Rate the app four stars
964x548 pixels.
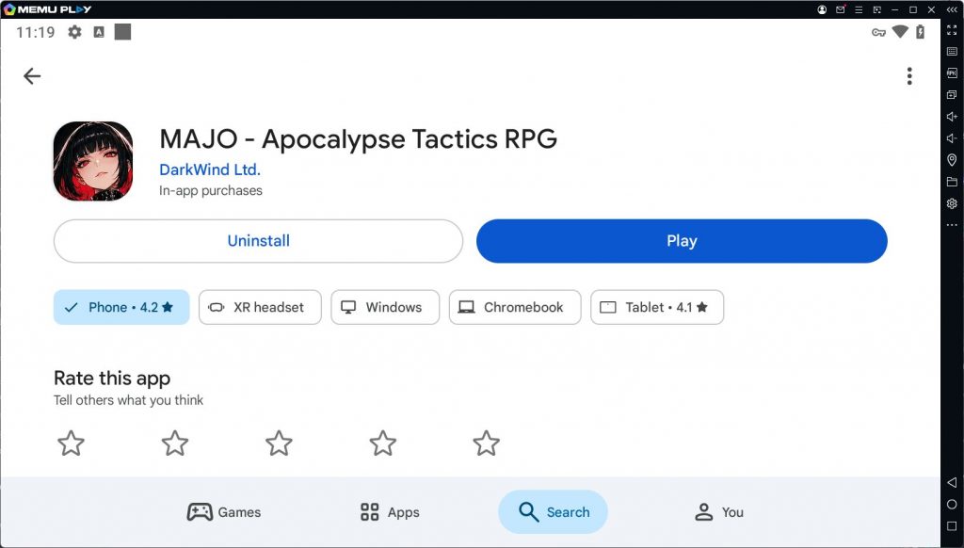coord(382,443)
